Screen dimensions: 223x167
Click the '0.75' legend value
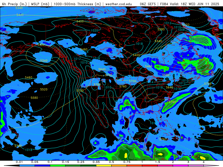click(x=127, y=162)
